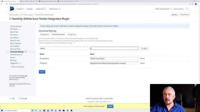Click Save in yellow unsaved-changes bar
The image size is (200, 112).
click(110, 106)
